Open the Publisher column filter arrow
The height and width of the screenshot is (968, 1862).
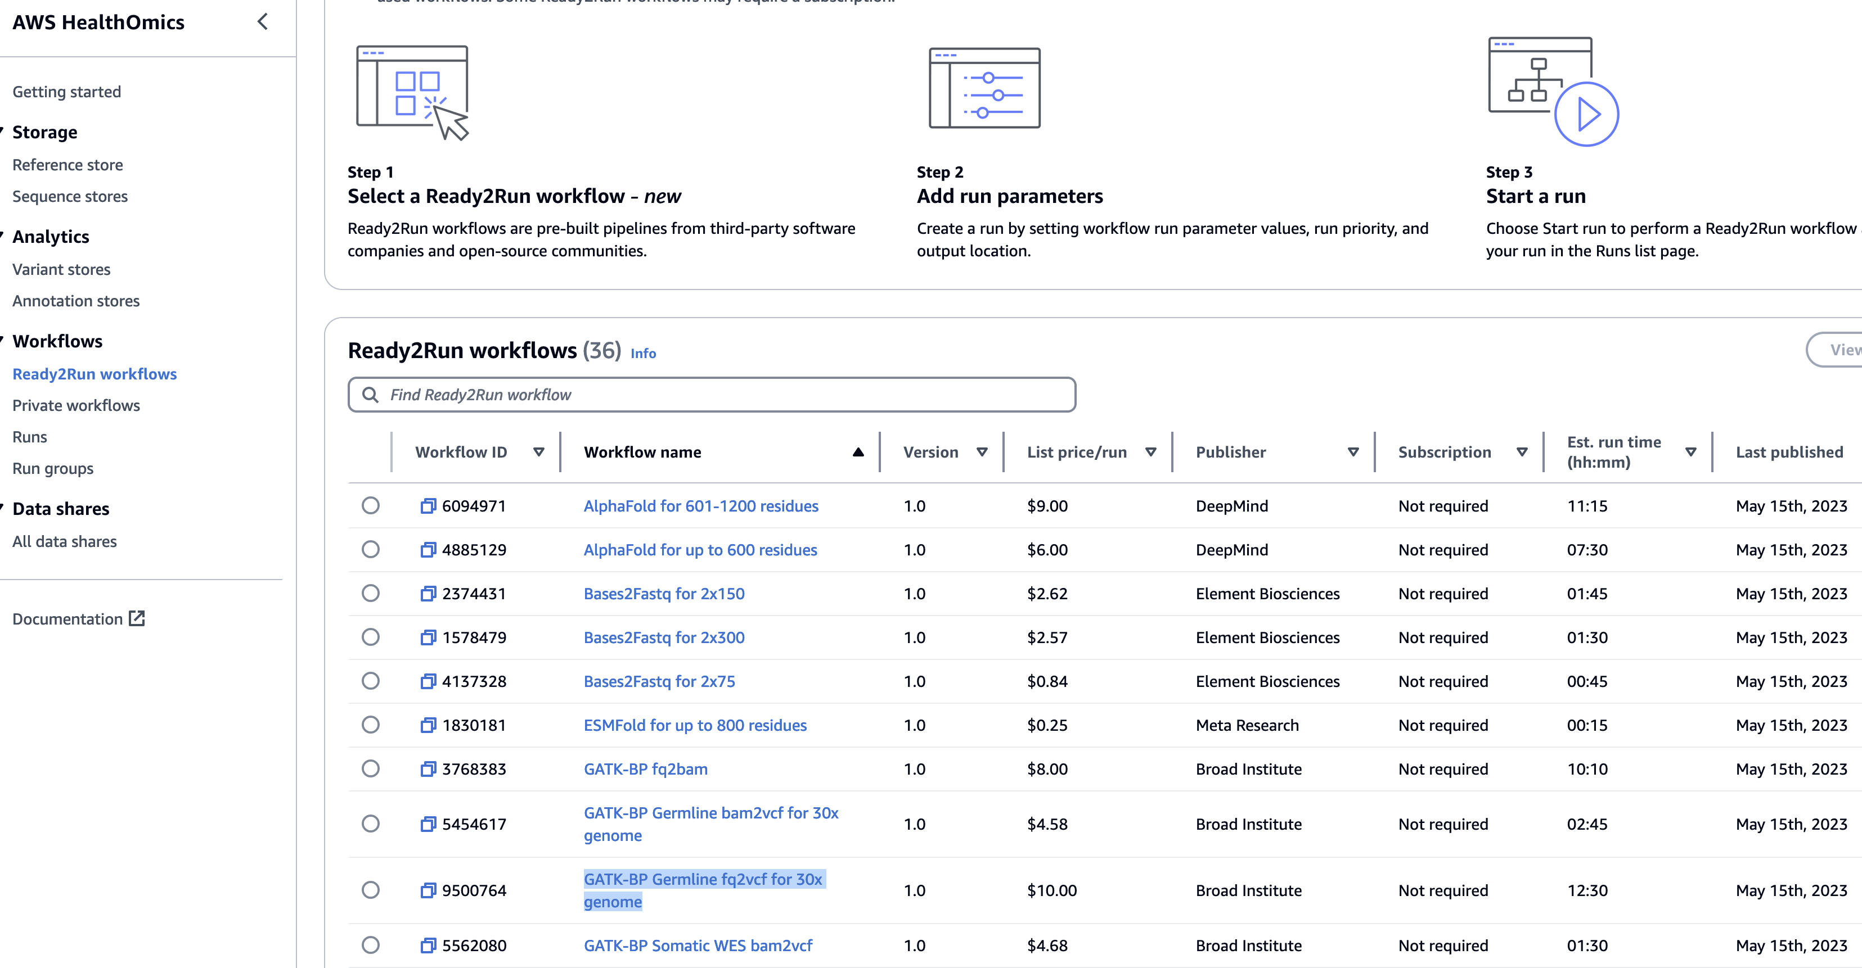1353,452
